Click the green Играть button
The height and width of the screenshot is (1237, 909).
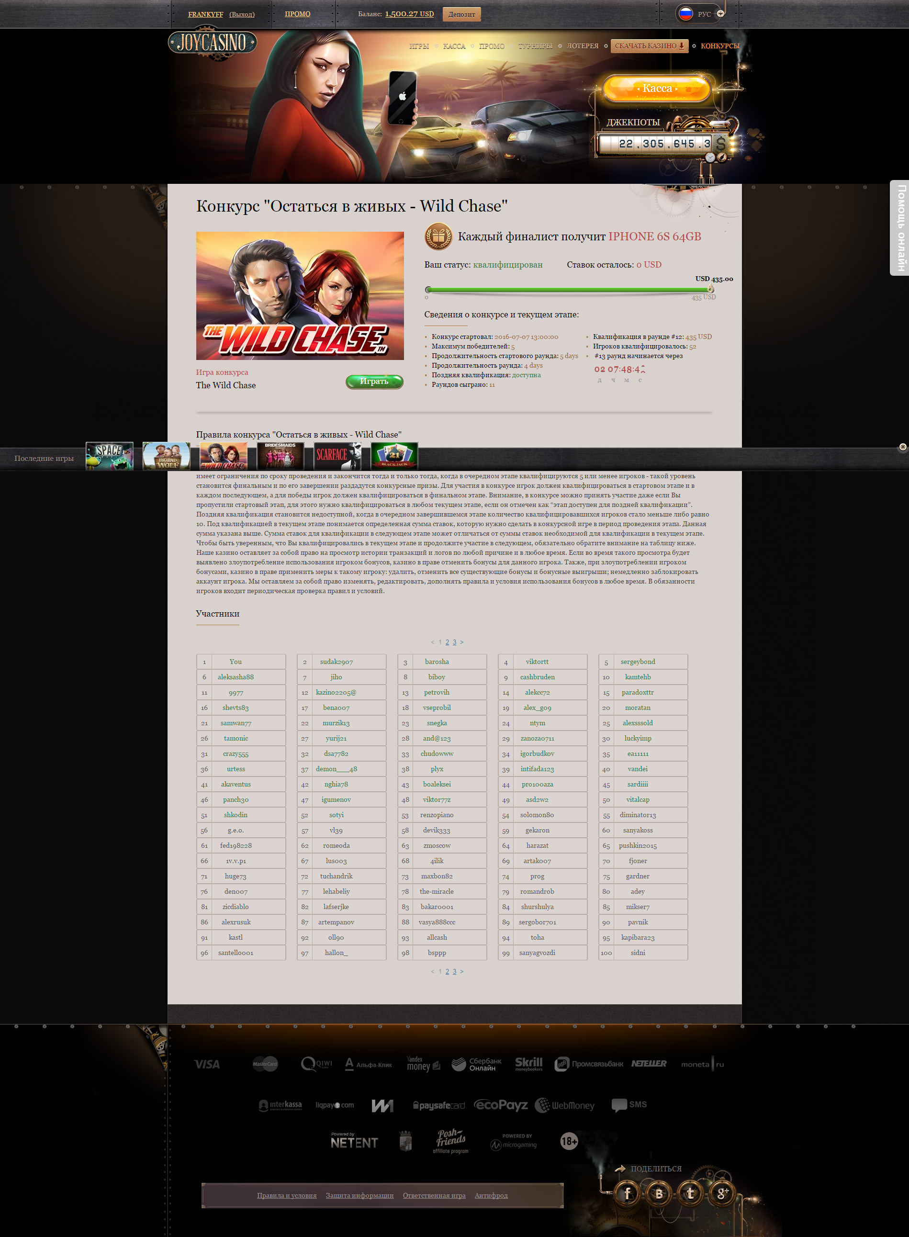374,382
